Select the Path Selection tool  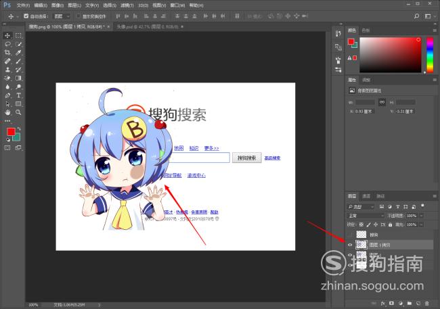[x=7, y=104]
